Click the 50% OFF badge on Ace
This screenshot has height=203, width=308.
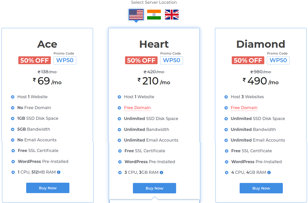point(35,60)
